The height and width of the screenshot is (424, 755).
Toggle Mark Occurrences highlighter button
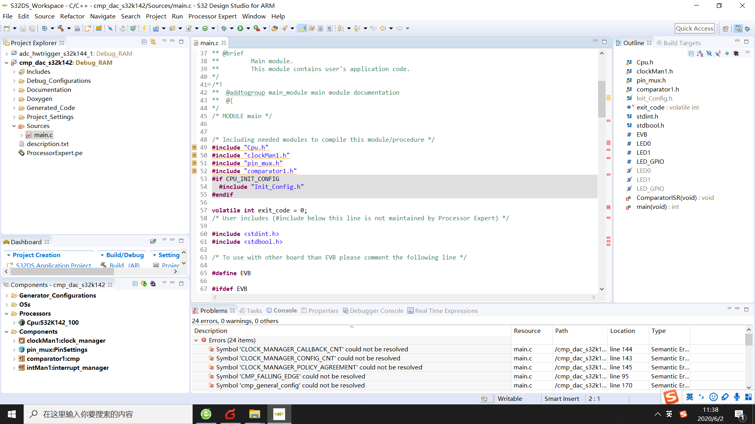[x=302, y=28]
